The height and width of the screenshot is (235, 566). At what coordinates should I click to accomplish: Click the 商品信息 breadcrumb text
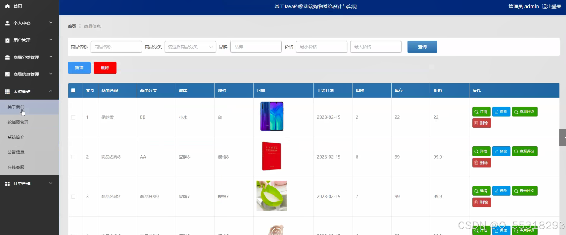pyautogui.click(x=92, y=27)
